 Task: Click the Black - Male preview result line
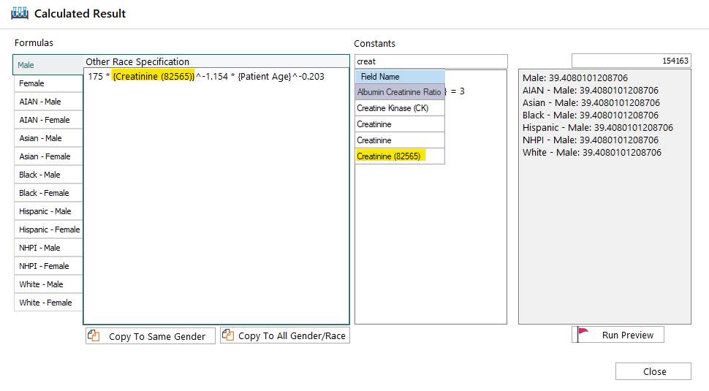(591, 115)
